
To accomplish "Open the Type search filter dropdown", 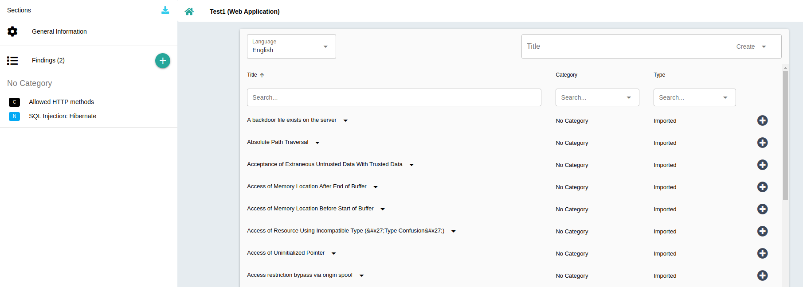I will pyautogui.click(x=694, y=97).
